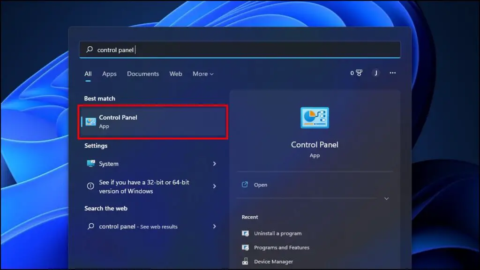Image resolution: width=480 pixels, height=270 pixels.
Task: Open the rewards trophy icon
Action: click(x=359, y=73)
